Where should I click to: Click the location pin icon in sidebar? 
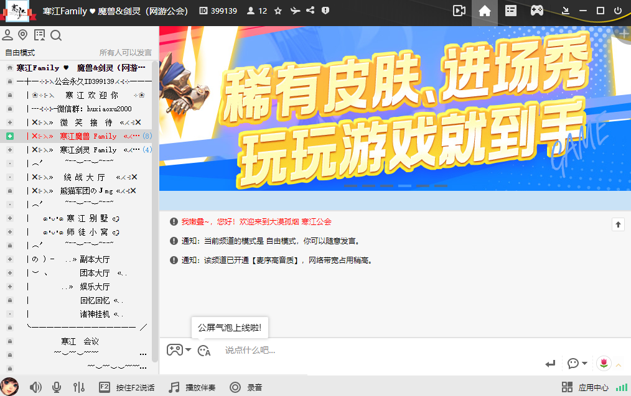(x=23, y=35)
